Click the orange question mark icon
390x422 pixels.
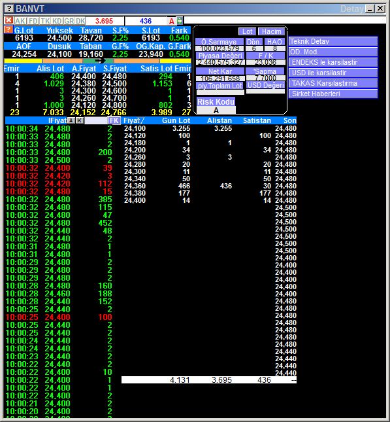click(8, 29)
